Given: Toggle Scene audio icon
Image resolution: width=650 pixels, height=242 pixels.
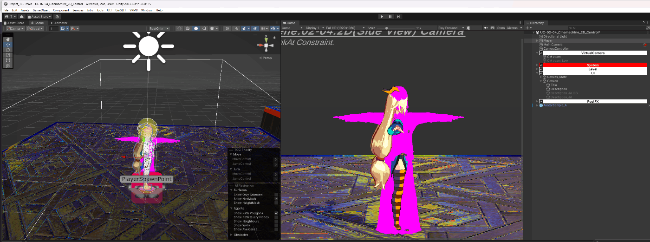Looking at the screenshot, I should click(236, 28).
